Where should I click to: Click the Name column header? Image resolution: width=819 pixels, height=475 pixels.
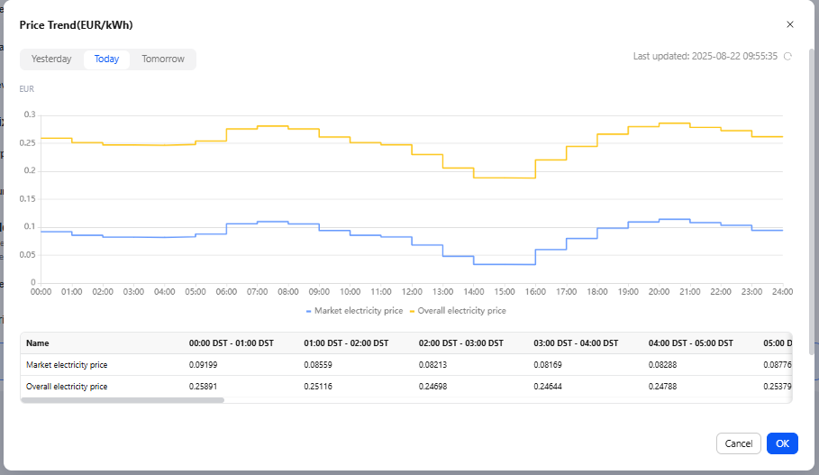(x=37, y=343)
